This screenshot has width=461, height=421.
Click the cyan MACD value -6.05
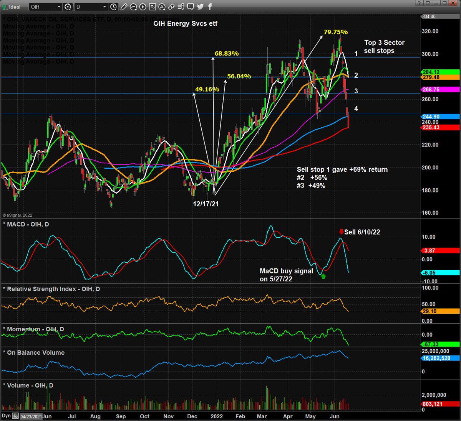440,273
